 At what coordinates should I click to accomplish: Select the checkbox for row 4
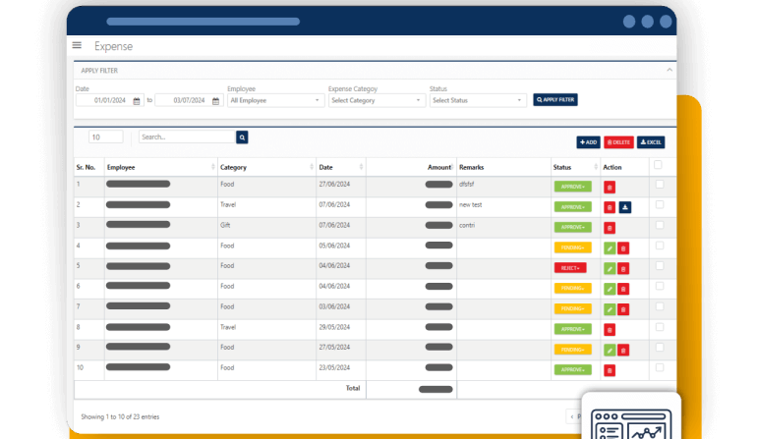(x=660, y=246)
